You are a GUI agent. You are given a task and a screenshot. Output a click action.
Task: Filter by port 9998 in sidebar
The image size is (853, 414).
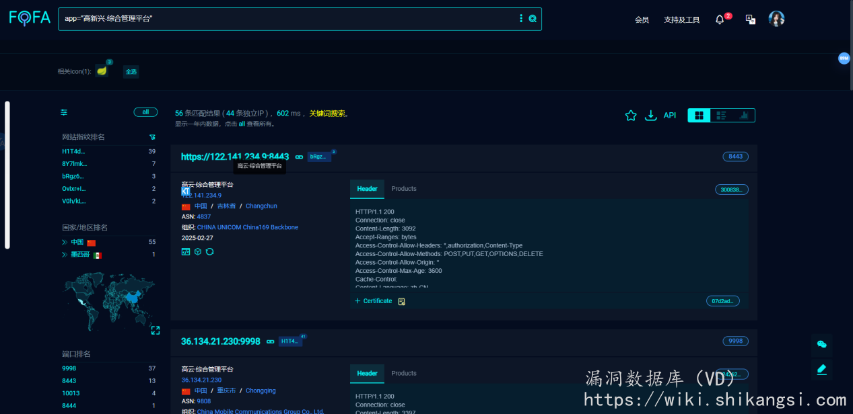[69, 369]
